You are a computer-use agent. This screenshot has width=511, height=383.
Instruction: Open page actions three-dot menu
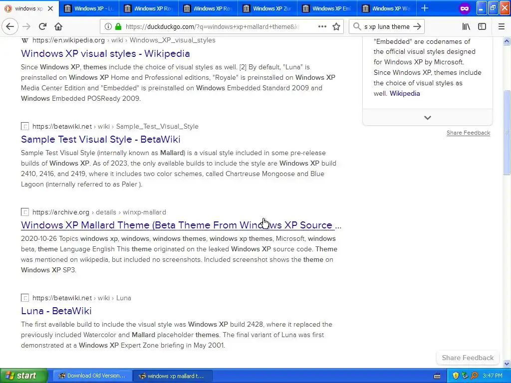(x=322, y=27)
